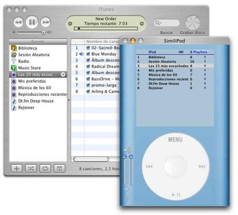This screenshot has width=238, height=215.
Task: Adjust the iTunes volume slider knob
Action: pos(43,32)
